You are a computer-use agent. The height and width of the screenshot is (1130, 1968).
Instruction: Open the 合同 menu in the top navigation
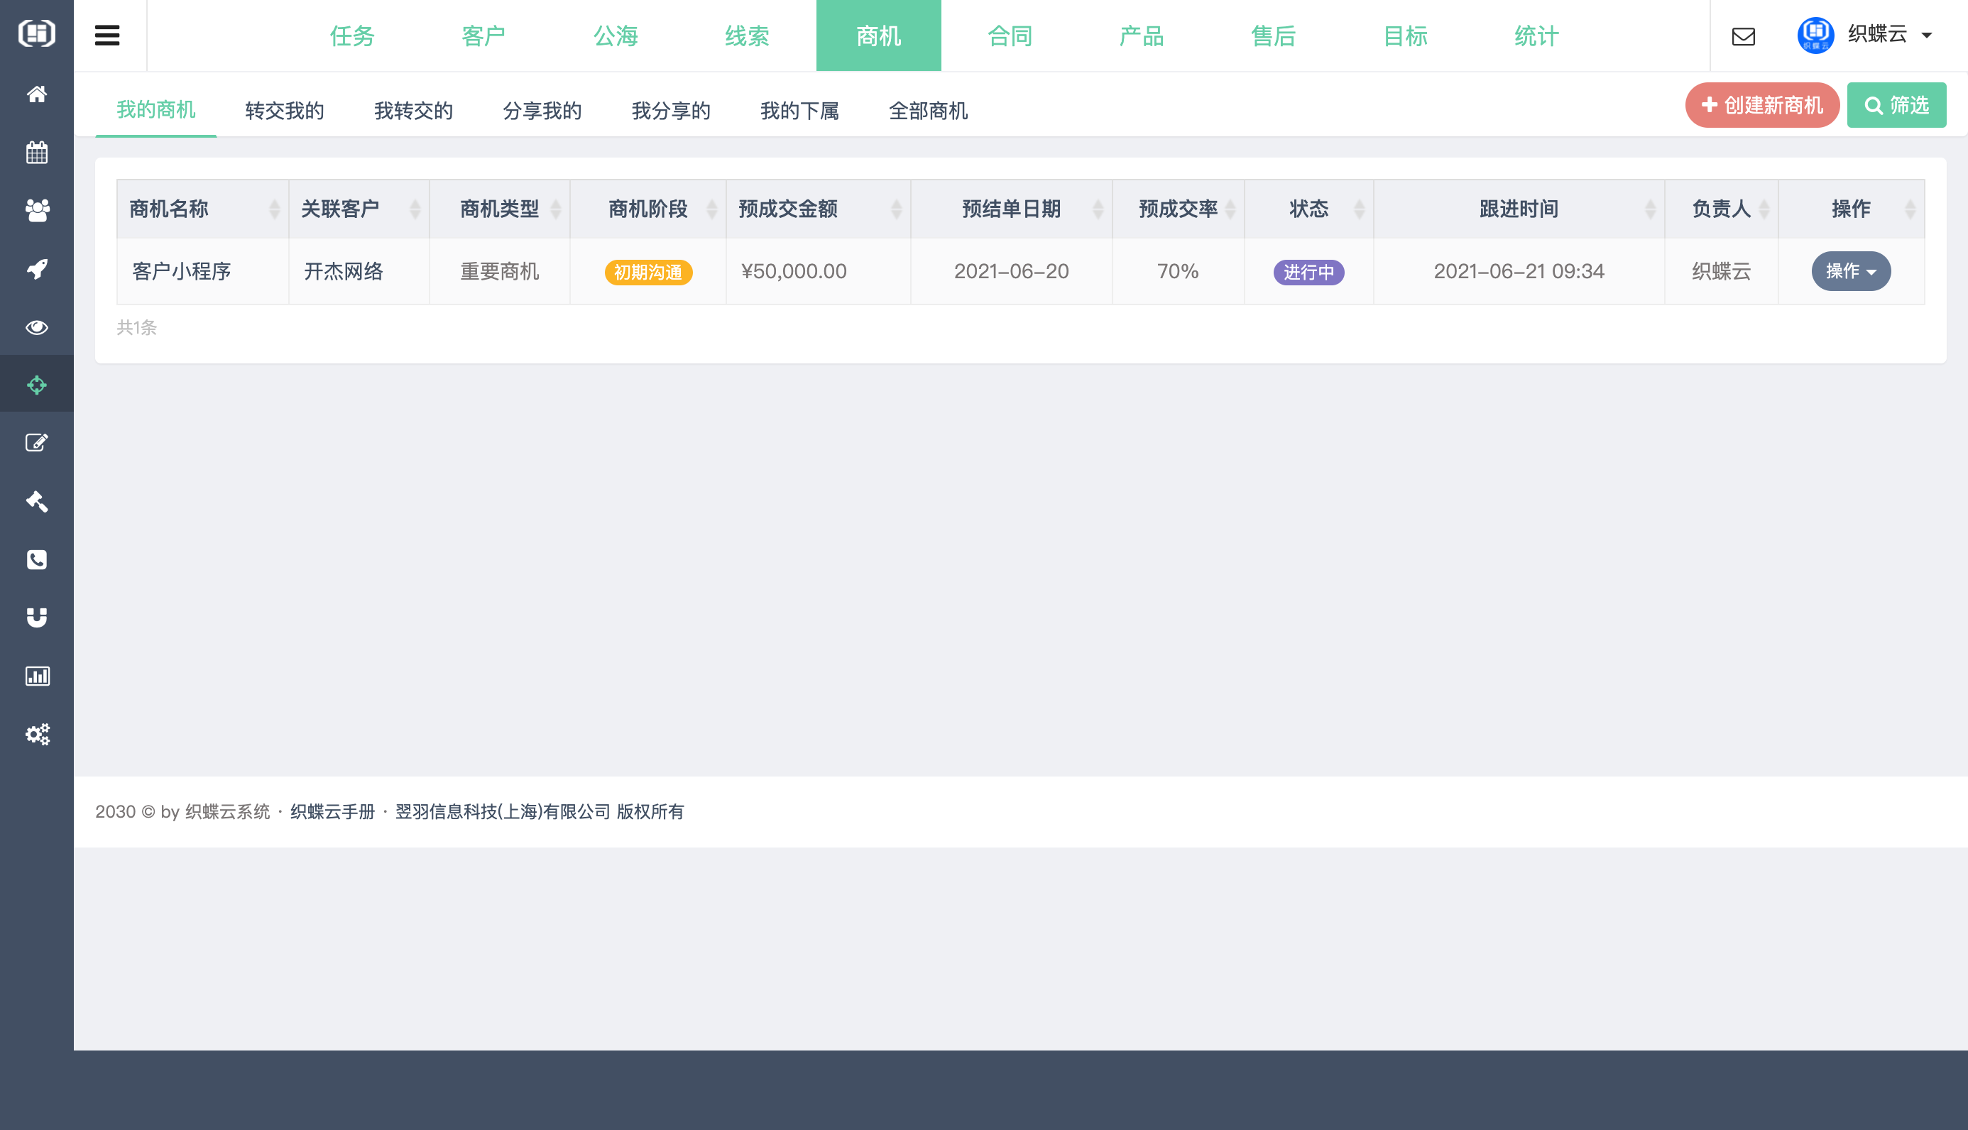[x=1010, y=35]
